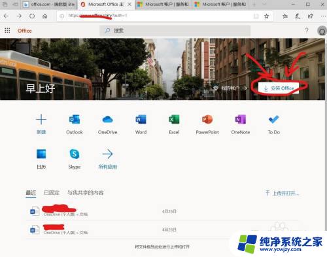
Task: Open the Outlook app icon
Action: pyautogui.click(x=75, y=120)
